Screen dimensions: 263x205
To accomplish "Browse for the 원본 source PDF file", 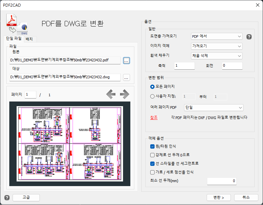I will (126, 60).
